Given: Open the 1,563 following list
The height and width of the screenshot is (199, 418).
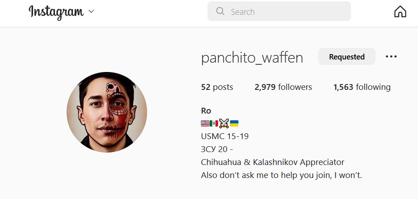Looking at the screenshot, I should click(x=362, y=87).
